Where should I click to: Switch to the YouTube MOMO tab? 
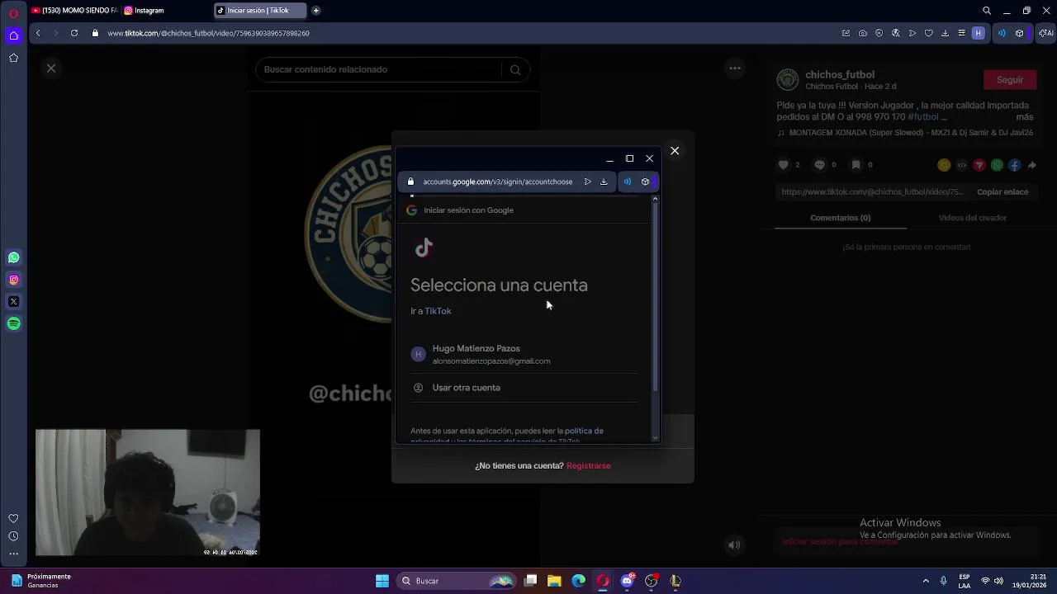click(74, 11)
